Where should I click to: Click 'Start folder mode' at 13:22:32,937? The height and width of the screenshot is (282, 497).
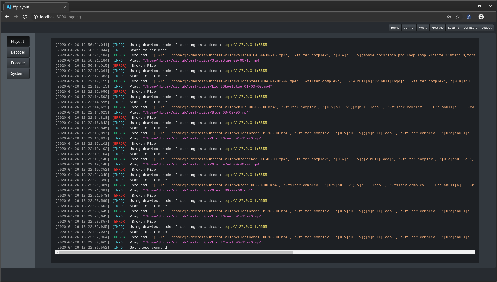click(148, 232)
